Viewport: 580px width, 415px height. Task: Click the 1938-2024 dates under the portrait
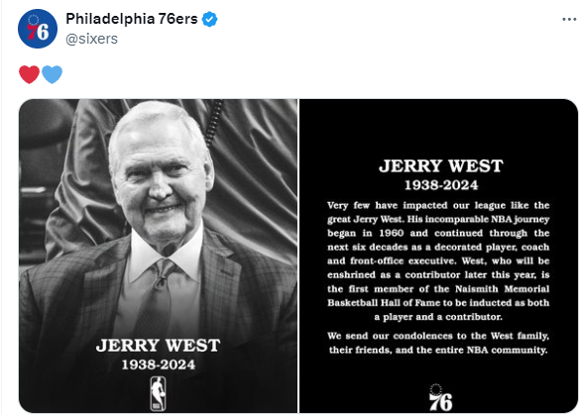[x=159, y=364]
